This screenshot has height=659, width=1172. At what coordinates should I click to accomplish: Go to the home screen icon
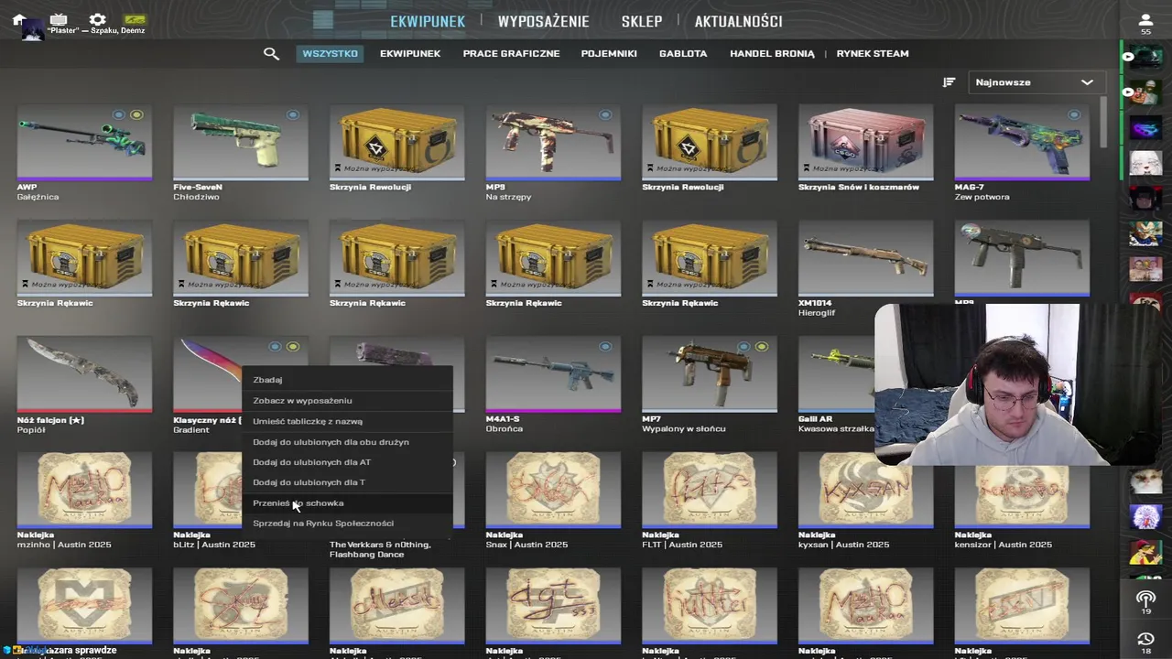pyautogui.click(x=18, y=19)
